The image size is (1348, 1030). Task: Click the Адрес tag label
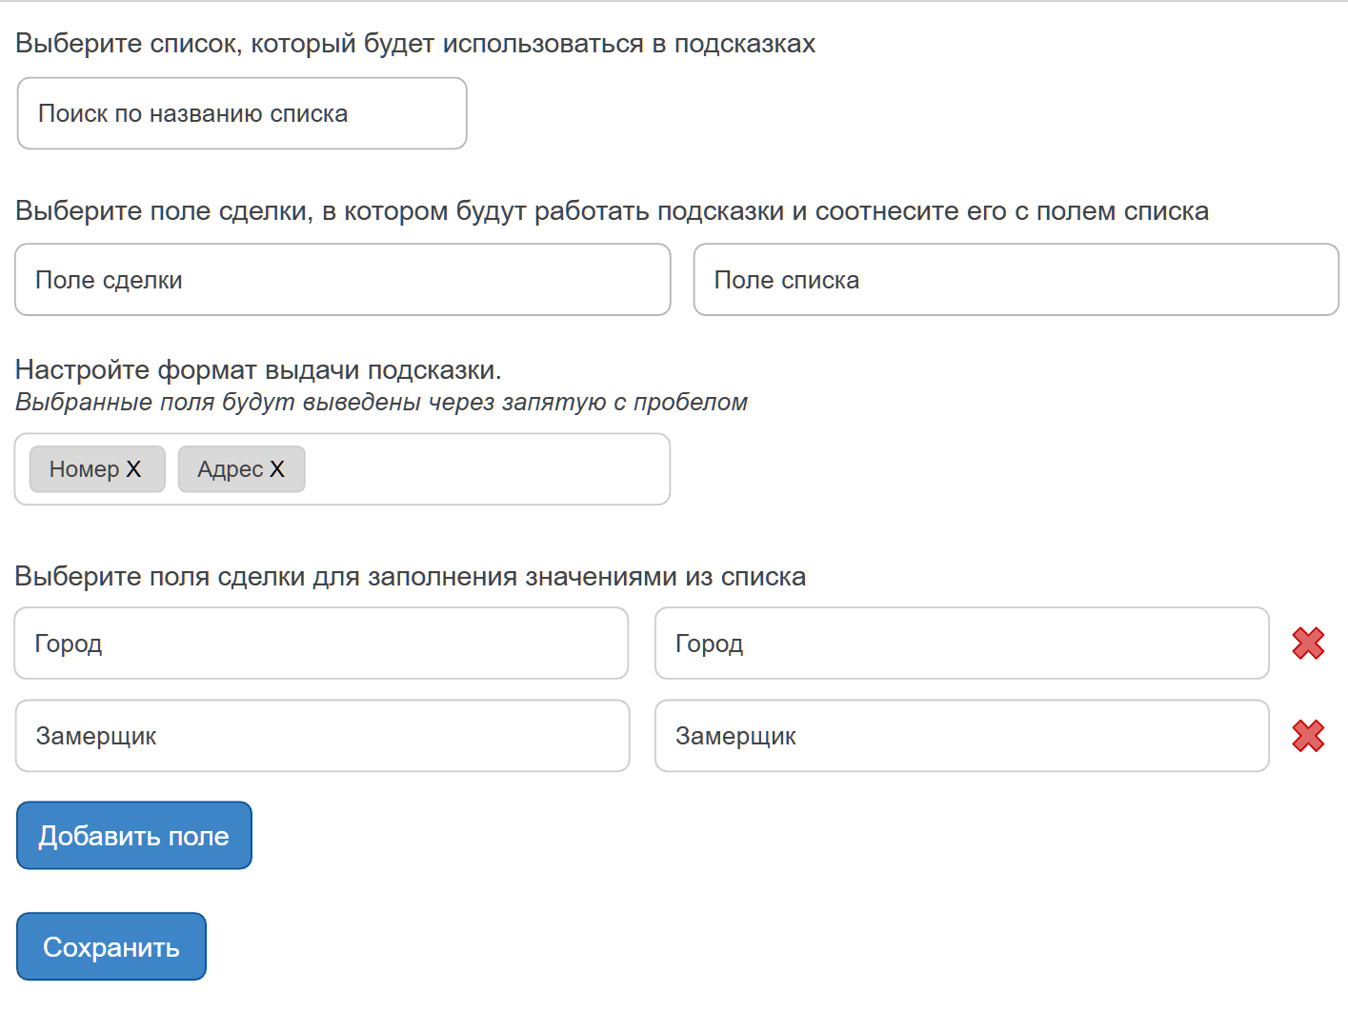pyautogui.click(x=230, y=469)
